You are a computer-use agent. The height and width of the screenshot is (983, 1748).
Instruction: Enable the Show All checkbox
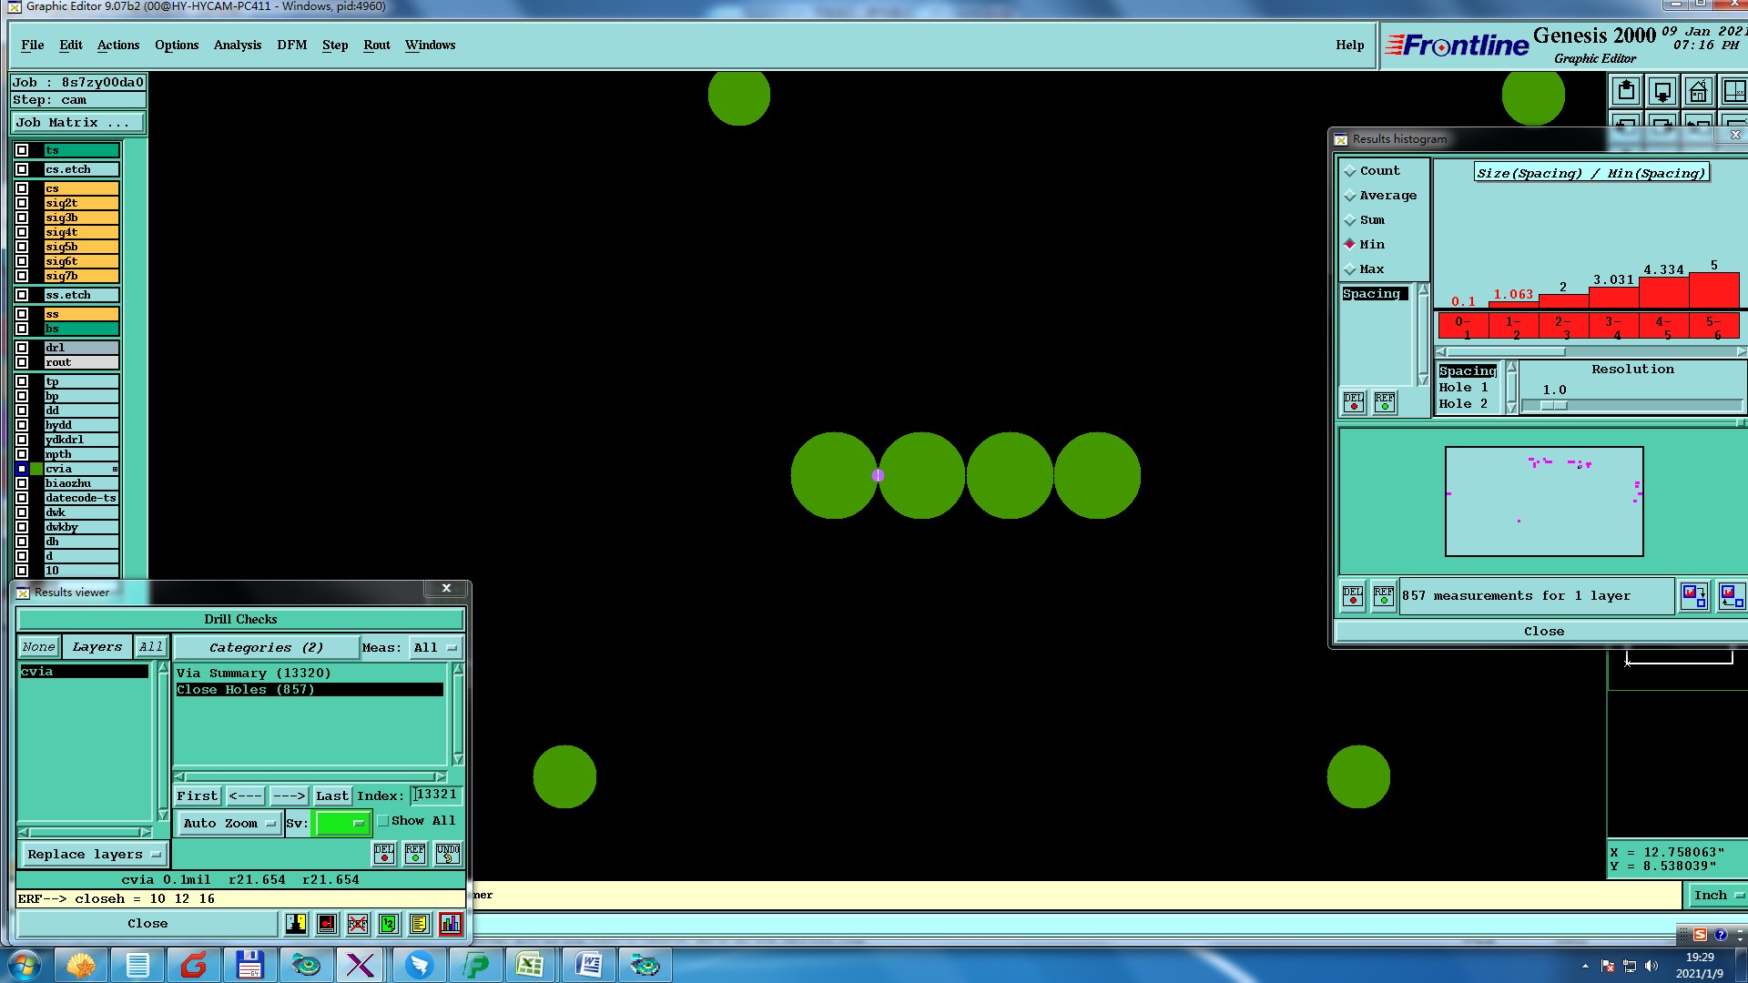384,821
